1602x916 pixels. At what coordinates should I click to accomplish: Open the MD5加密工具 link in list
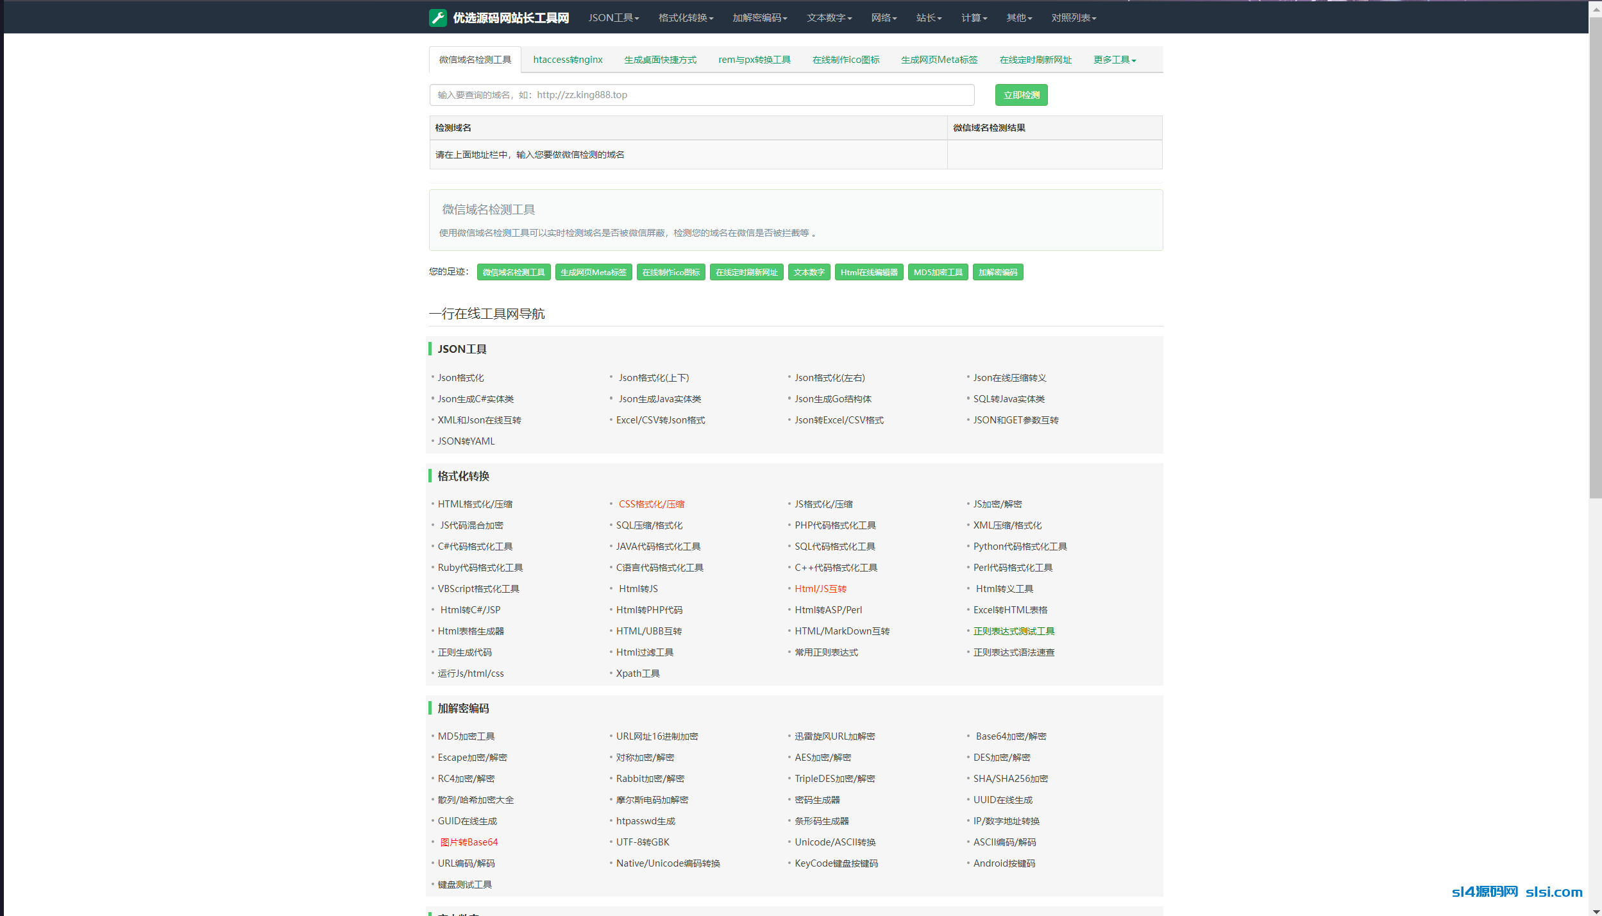[x=466, y=736]
